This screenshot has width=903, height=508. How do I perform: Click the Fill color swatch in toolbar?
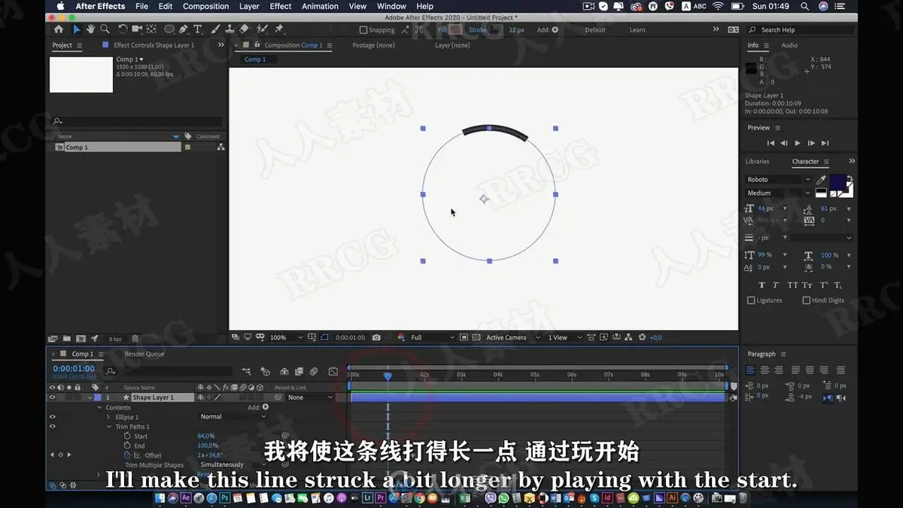tap(455, 30)
